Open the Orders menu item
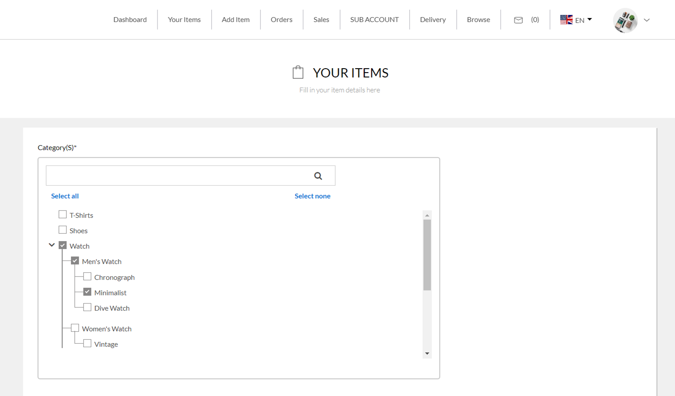 pos(281,20)
